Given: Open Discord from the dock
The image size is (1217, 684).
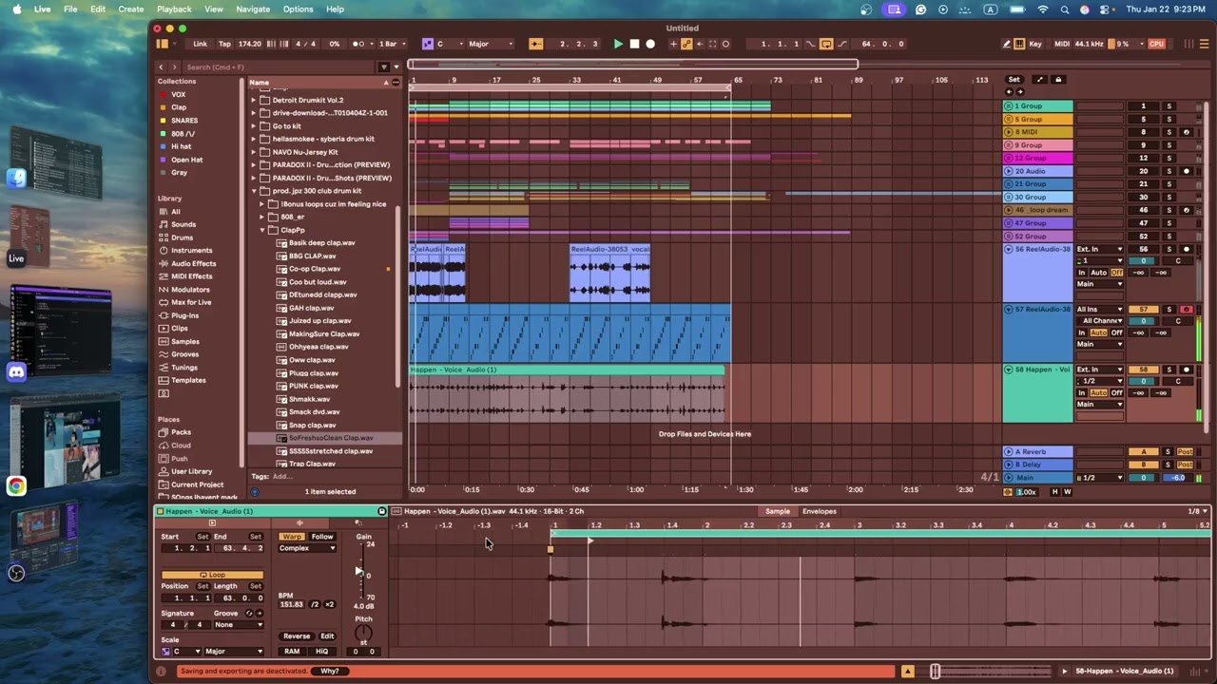Looking at the screenshot, I should pyautogui.click(x=16, y=372).
